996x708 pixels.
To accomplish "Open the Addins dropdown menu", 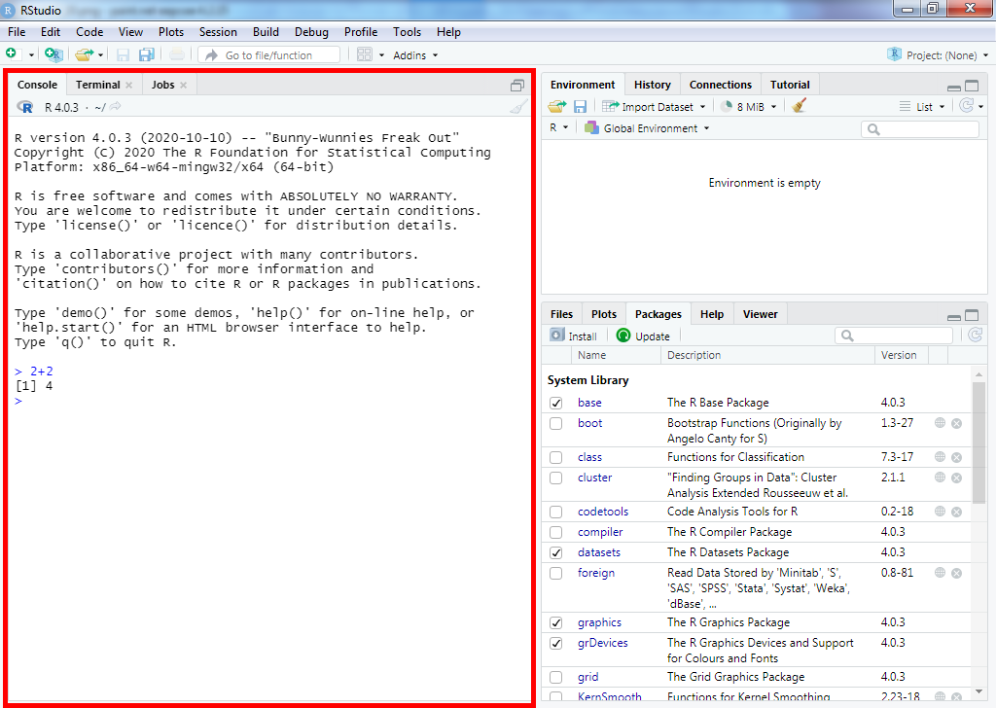I will click(x=415, y=55).
